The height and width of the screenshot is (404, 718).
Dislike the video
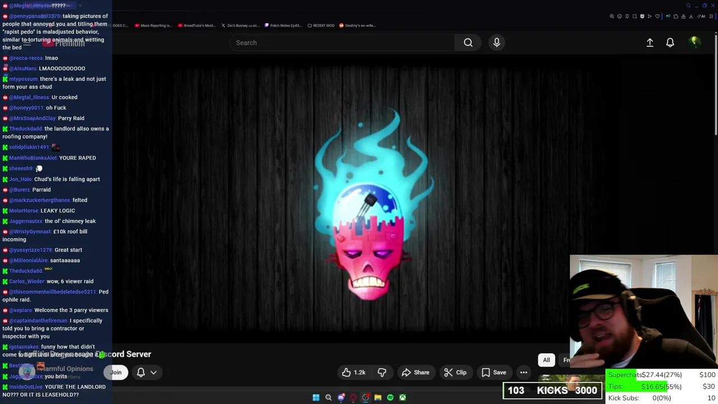tap(382, 373)
